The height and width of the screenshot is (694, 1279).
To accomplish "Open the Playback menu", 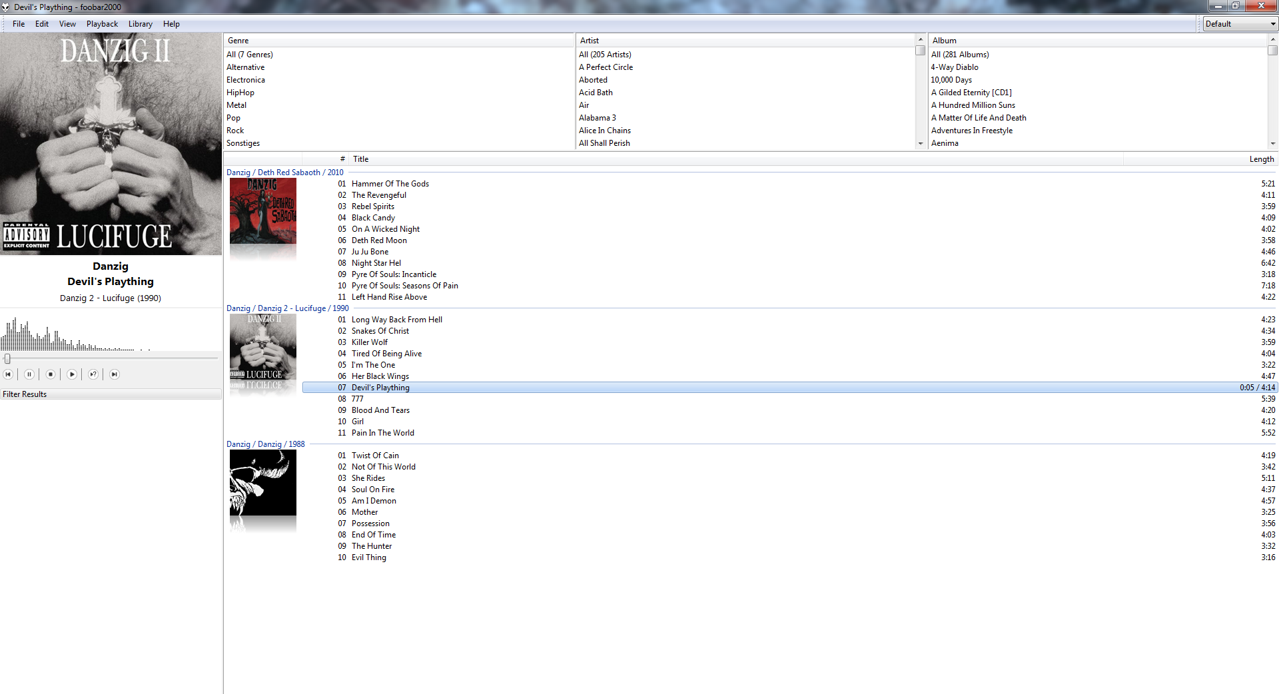I will click(102, 24).
